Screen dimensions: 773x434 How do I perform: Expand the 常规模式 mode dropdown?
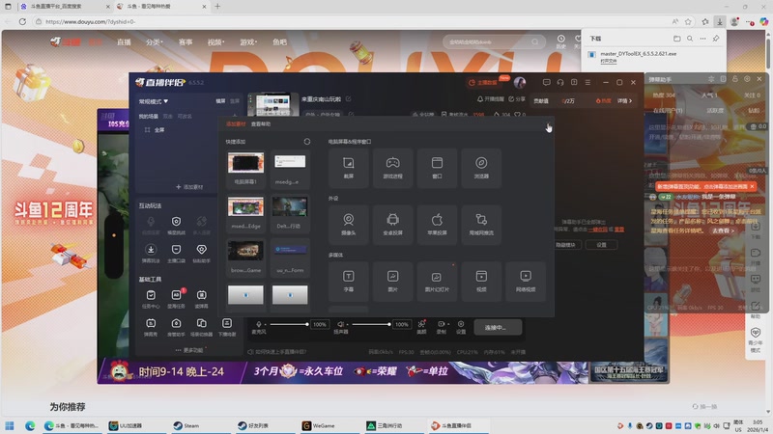tap(154, 101)
